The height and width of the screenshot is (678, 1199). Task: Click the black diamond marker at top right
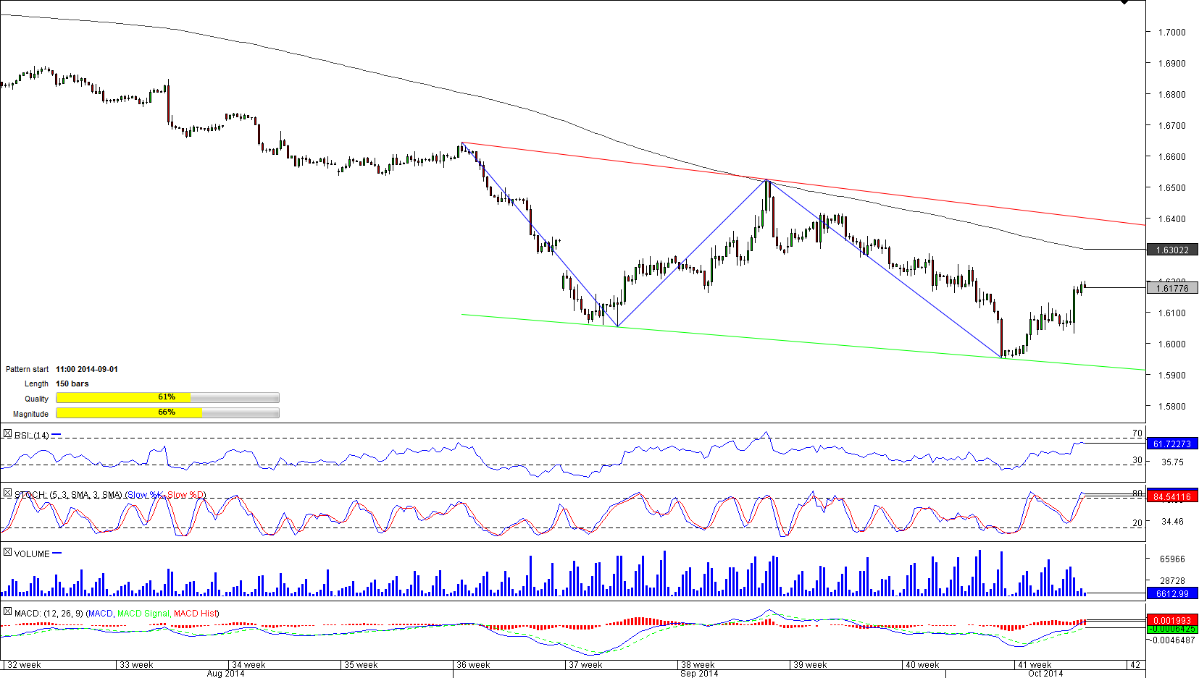pos(1124,2)
